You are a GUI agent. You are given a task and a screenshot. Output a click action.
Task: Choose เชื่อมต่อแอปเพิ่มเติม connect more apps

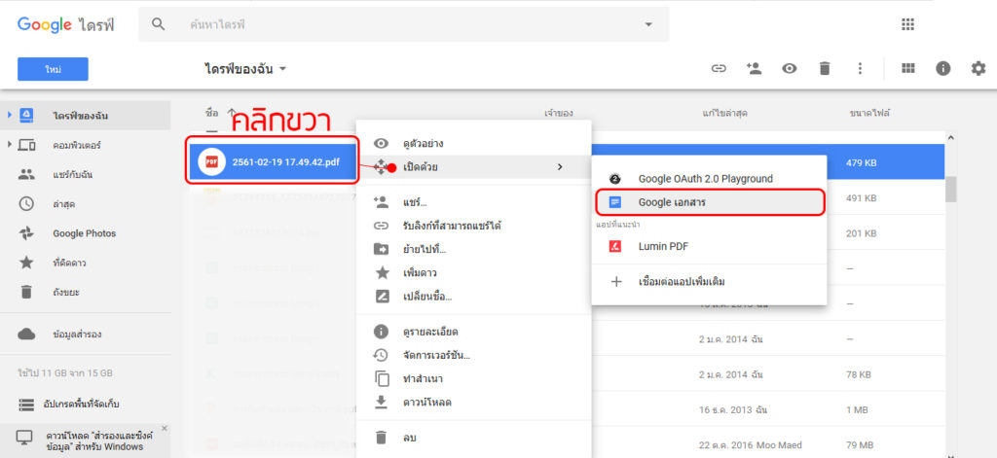[x=709, y=281]
